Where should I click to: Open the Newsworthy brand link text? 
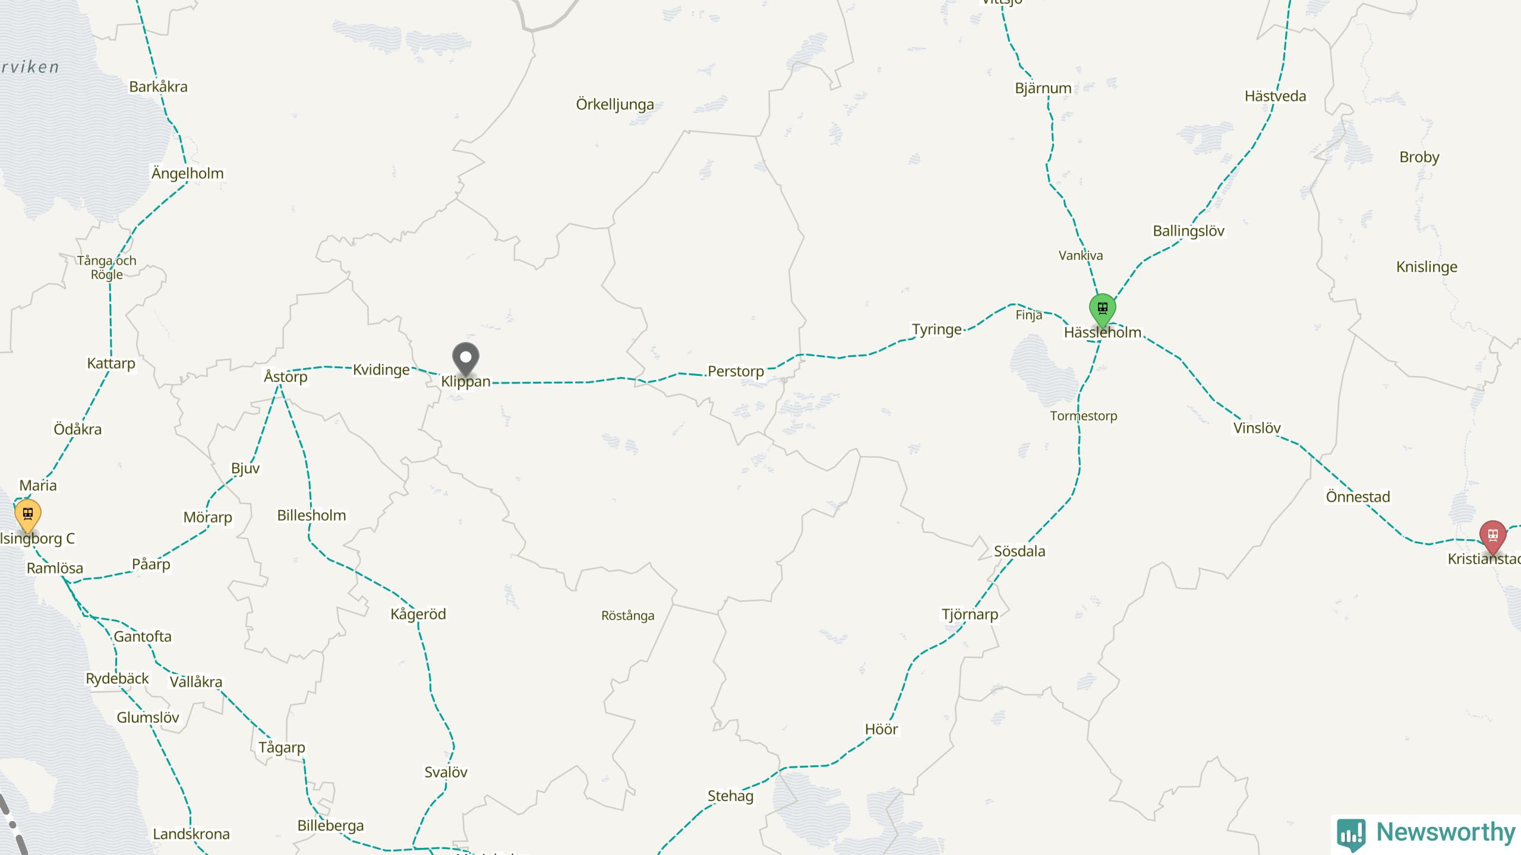(1446, 832)
